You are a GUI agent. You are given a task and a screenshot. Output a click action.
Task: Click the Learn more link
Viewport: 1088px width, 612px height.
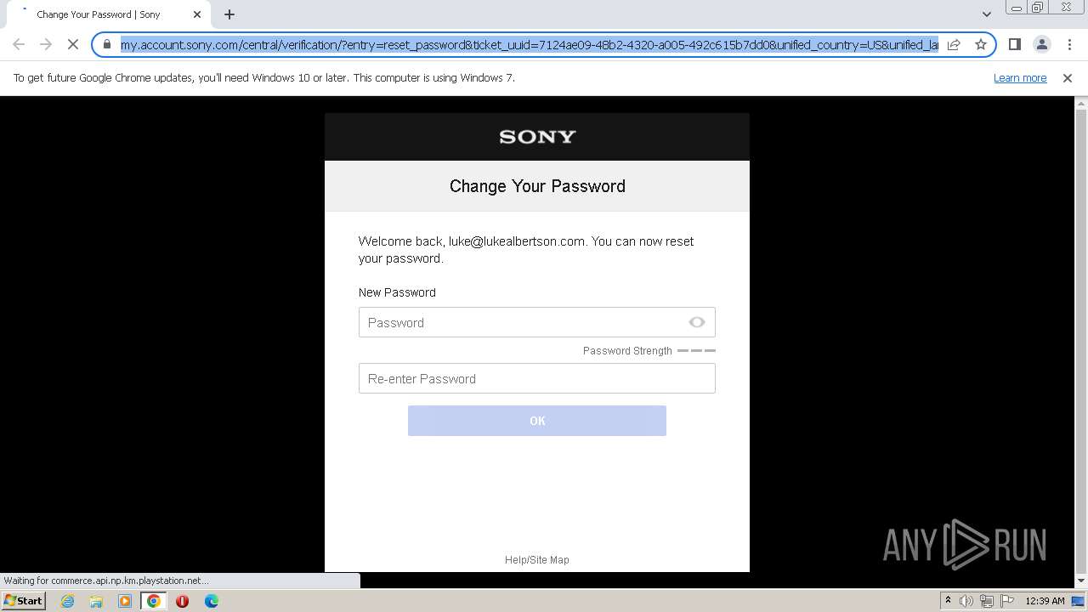pyautogui.click(x=1020, y=77)
